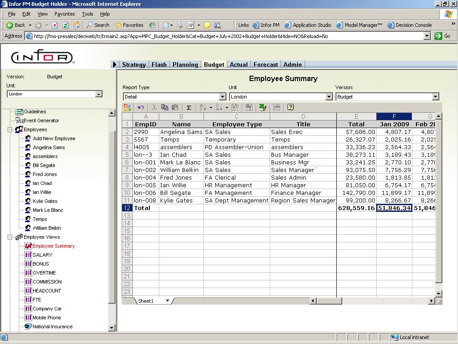The image size is (458, 344).
Task: Click the Mail envelope icon
Action: coord(165,25)
